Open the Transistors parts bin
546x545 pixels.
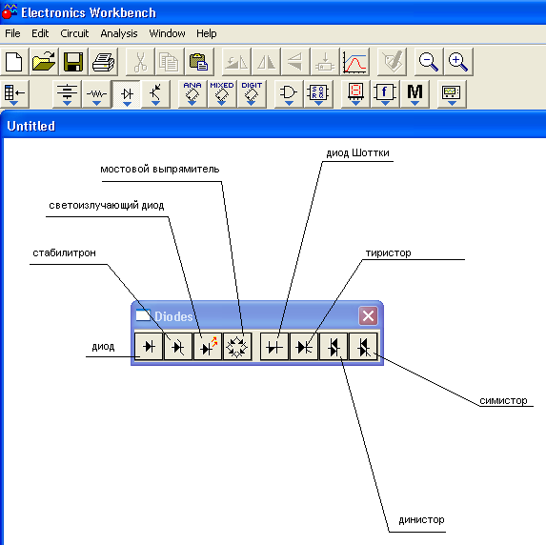[x=155, y=94]
